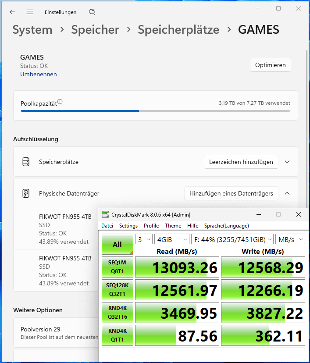
Task: Run the SEQ1M Q8T1 test
Action: tap(118, 267)
